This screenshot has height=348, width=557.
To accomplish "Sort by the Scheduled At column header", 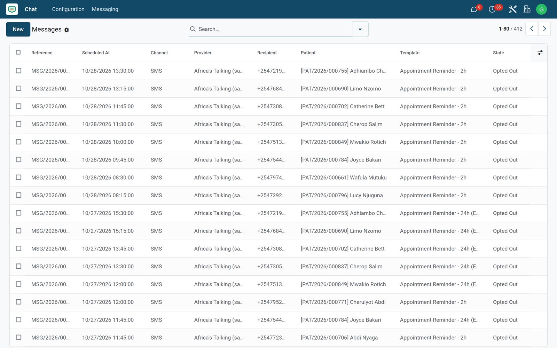I will click(96, 53).
